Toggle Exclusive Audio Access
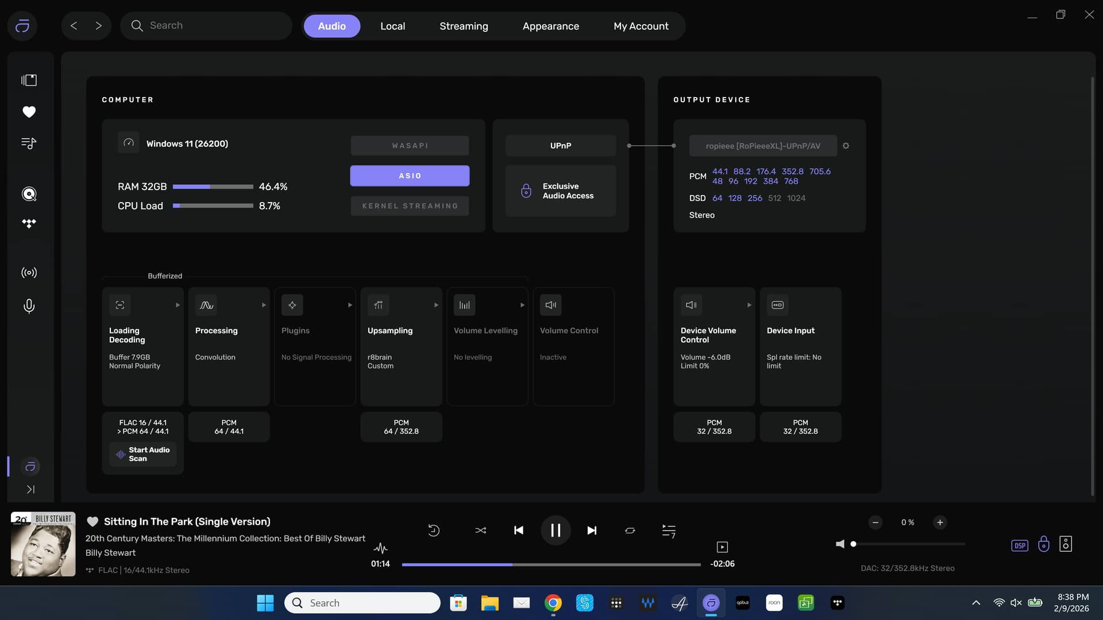 (x=560, y=191)
